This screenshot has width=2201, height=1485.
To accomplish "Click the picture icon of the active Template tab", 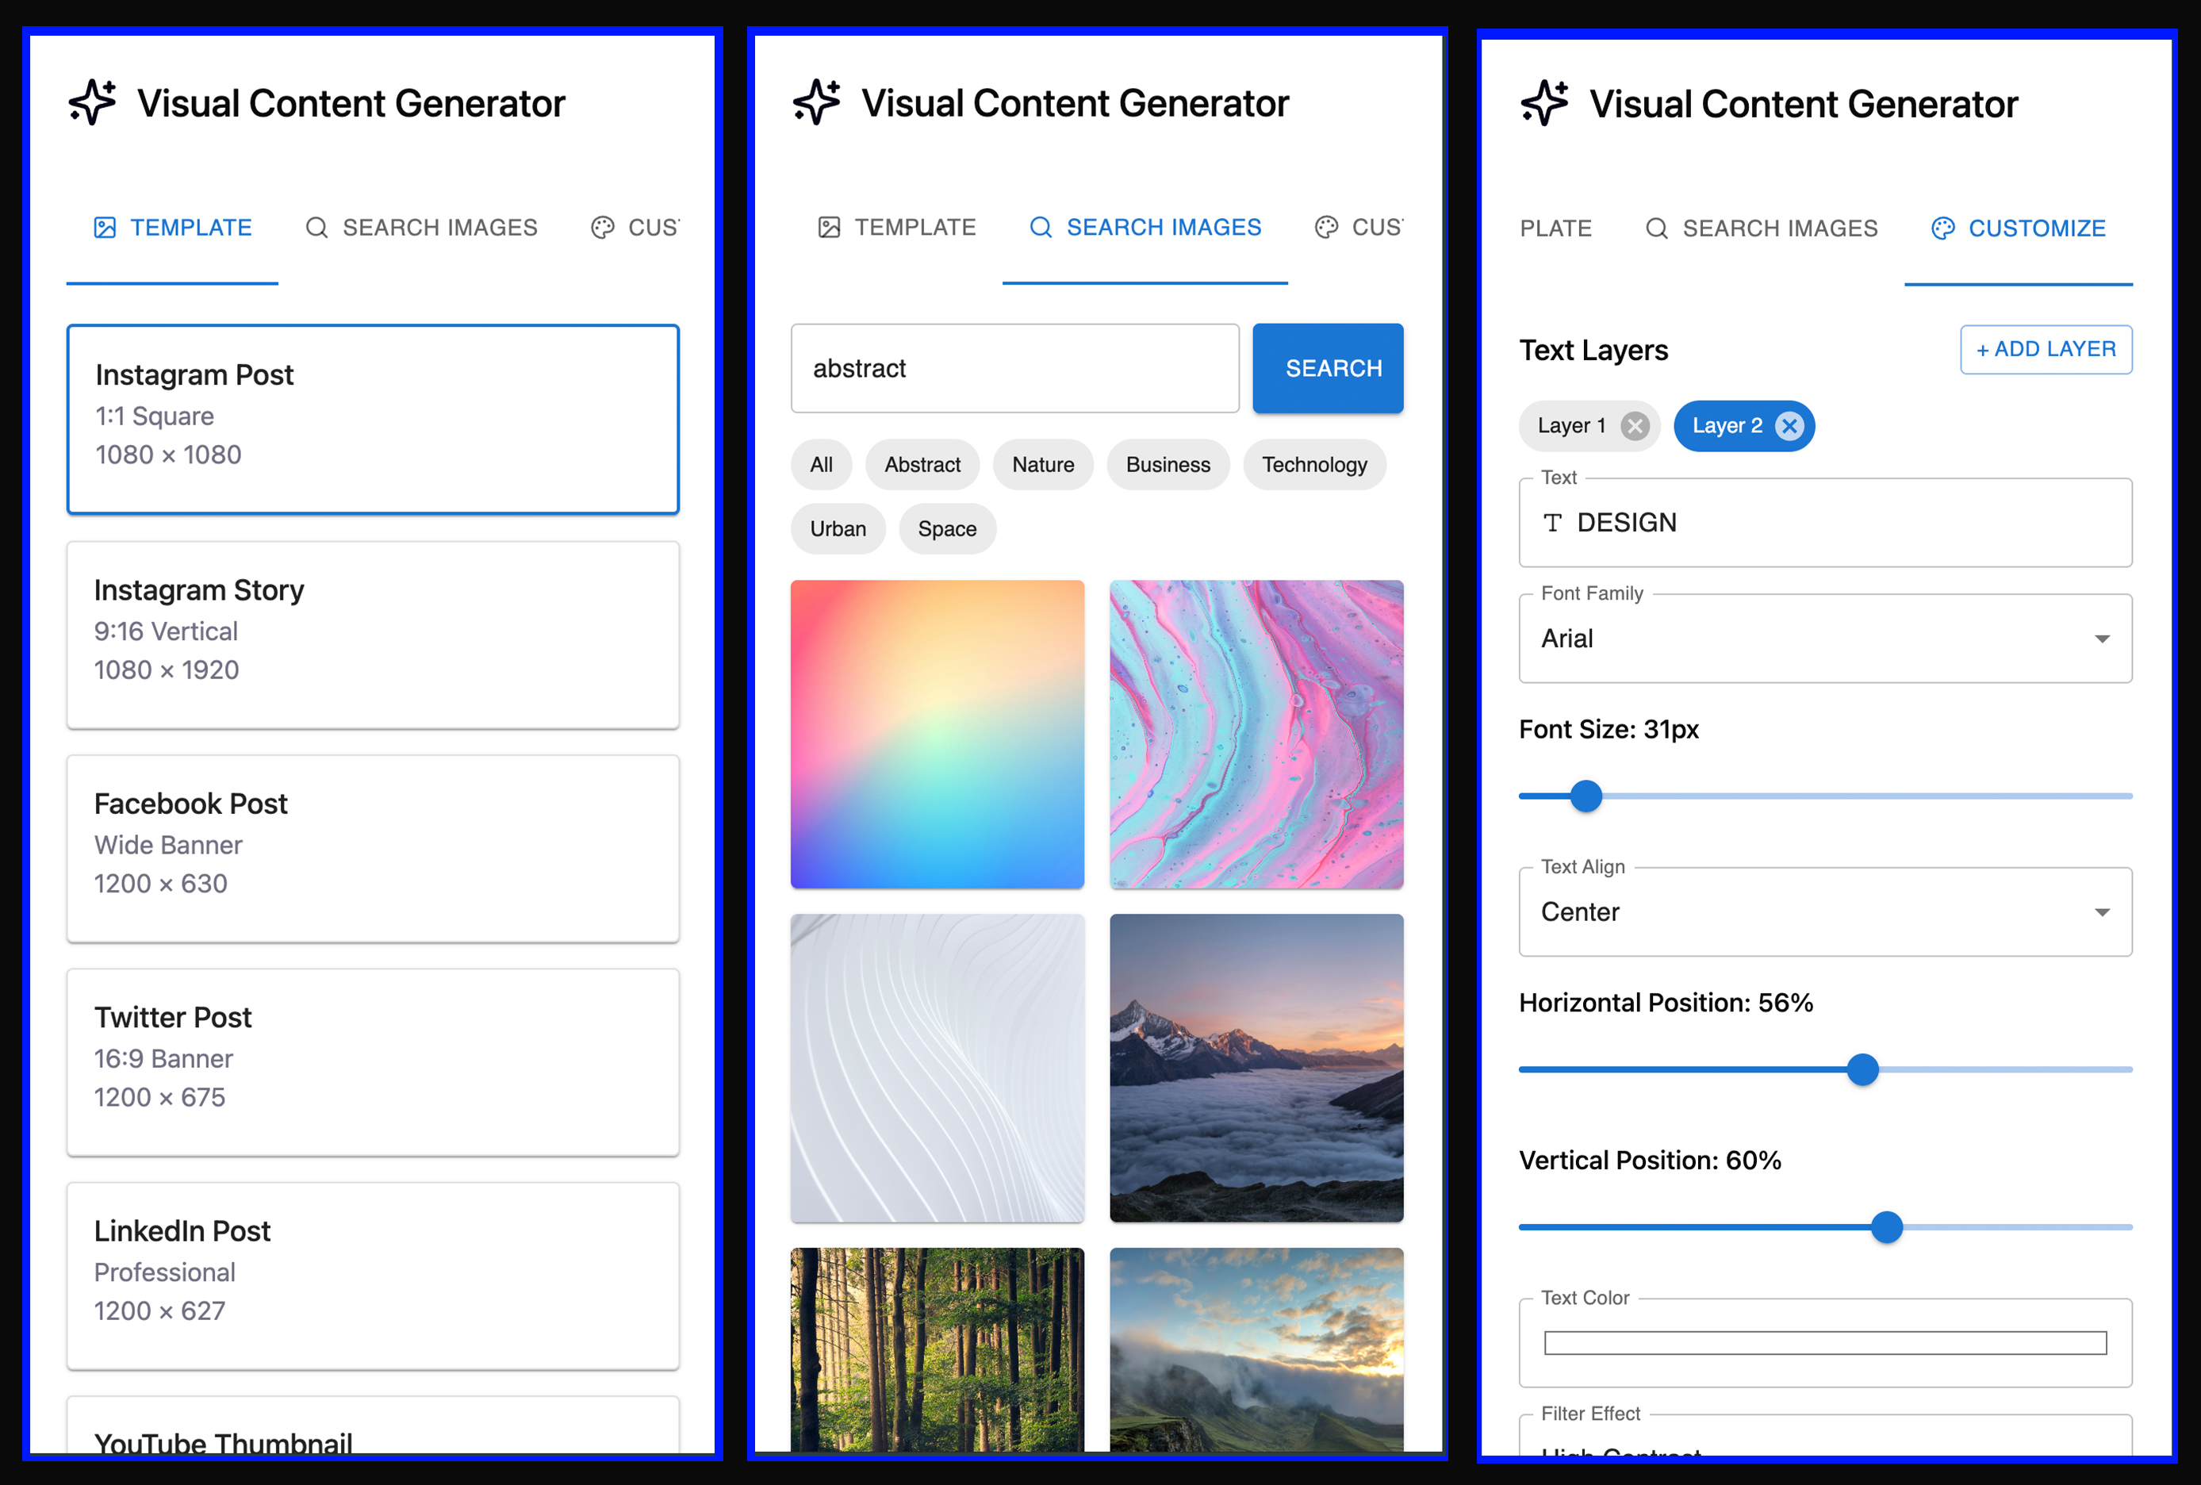I will click(x=105, y=228).
